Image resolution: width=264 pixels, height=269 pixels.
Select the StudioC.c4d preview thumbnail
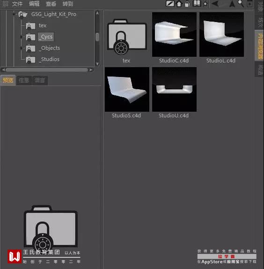174,34
